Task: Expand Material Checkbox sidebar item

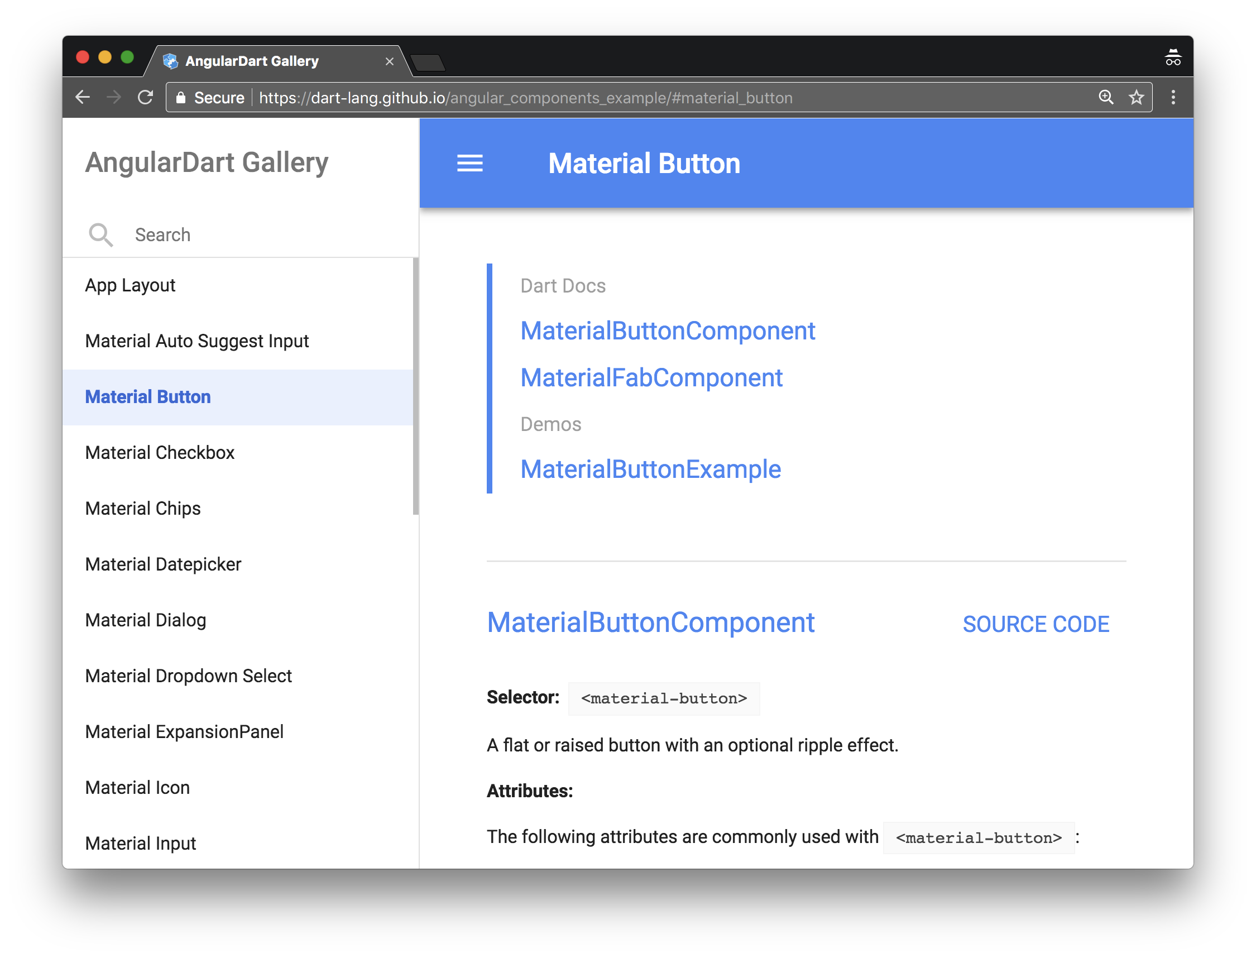Action: [162, 452]
